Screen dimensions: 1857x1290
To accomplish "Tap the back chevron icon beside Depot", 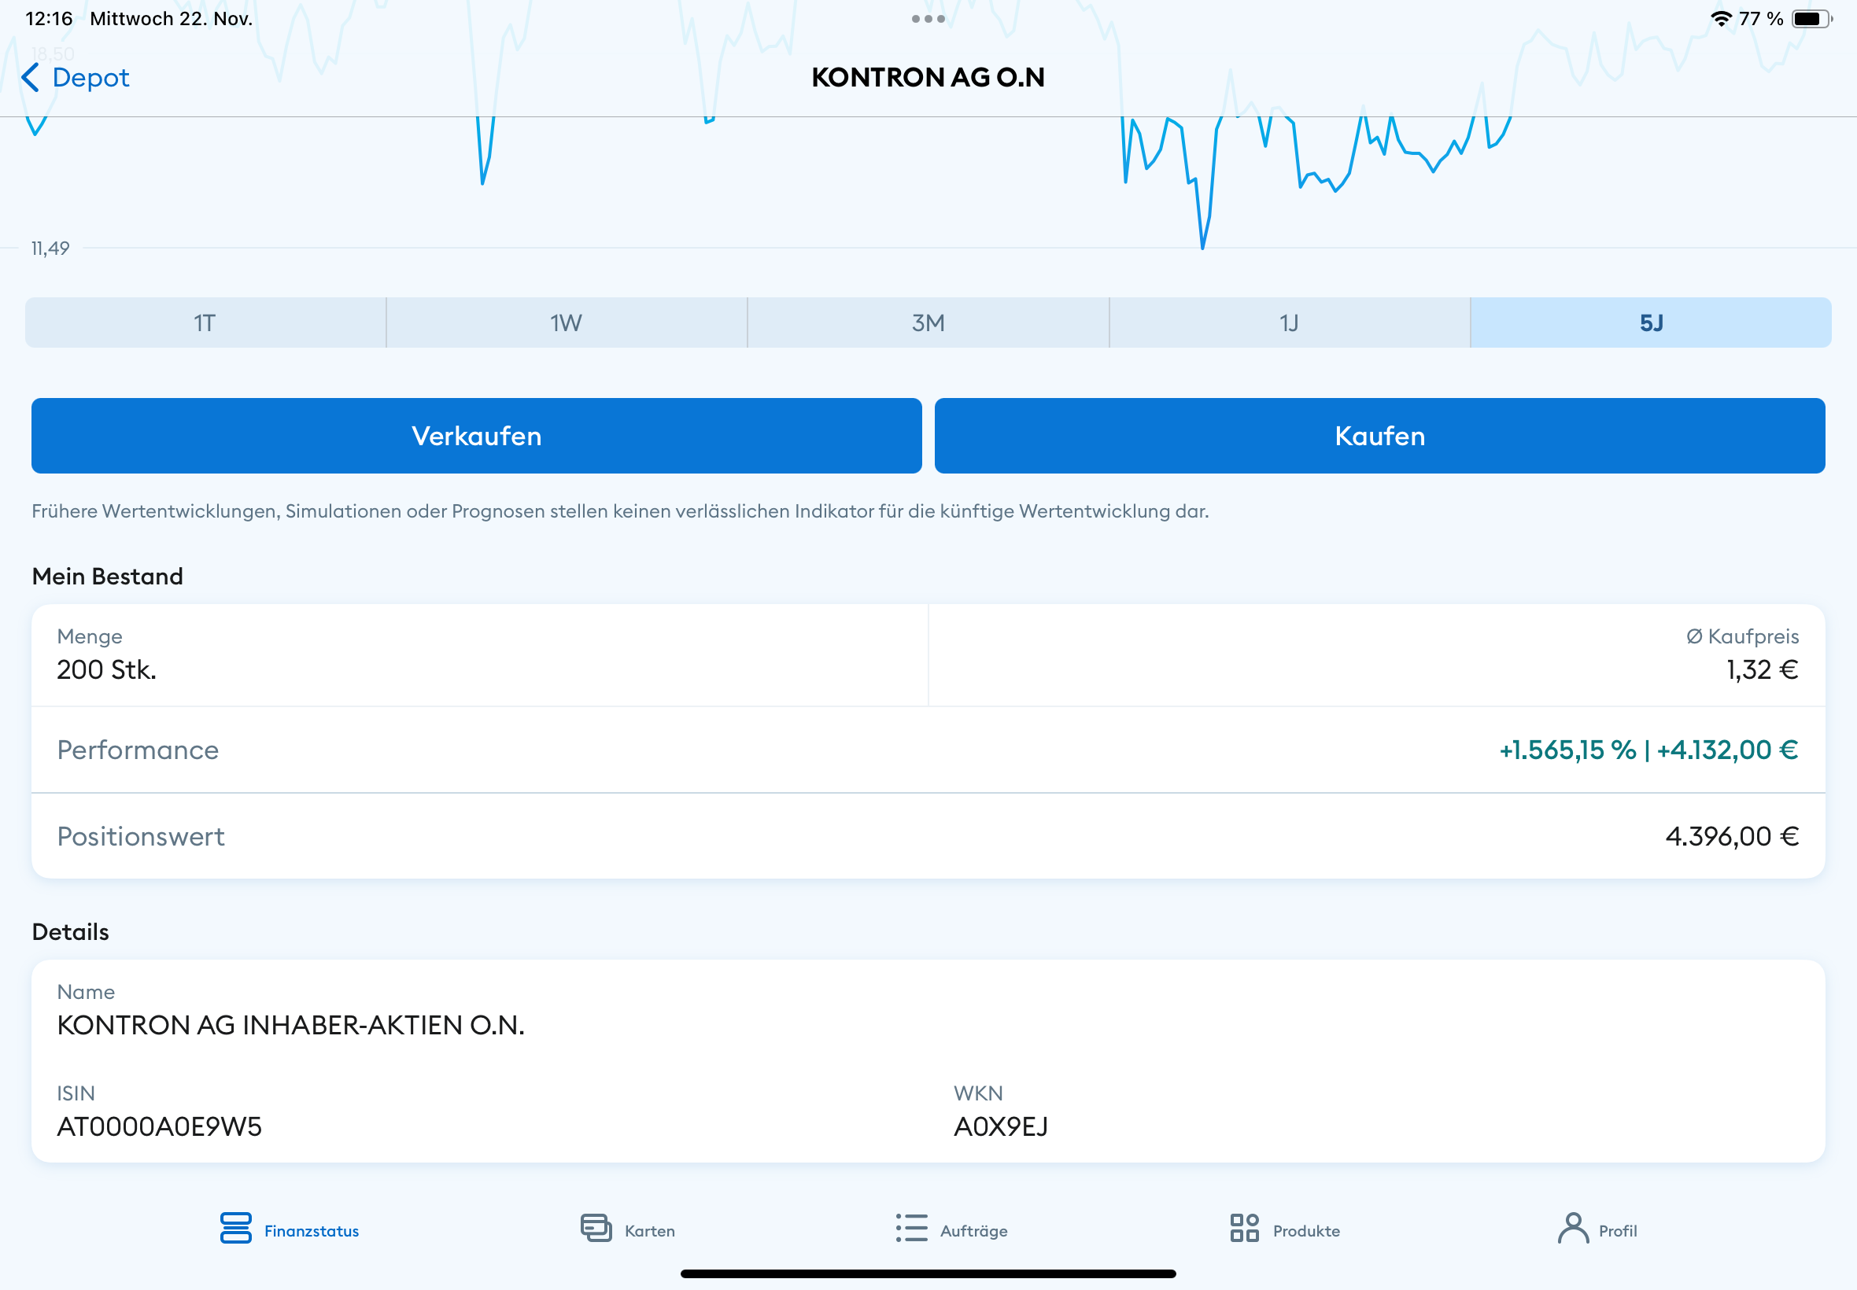I will pos(30,78).
